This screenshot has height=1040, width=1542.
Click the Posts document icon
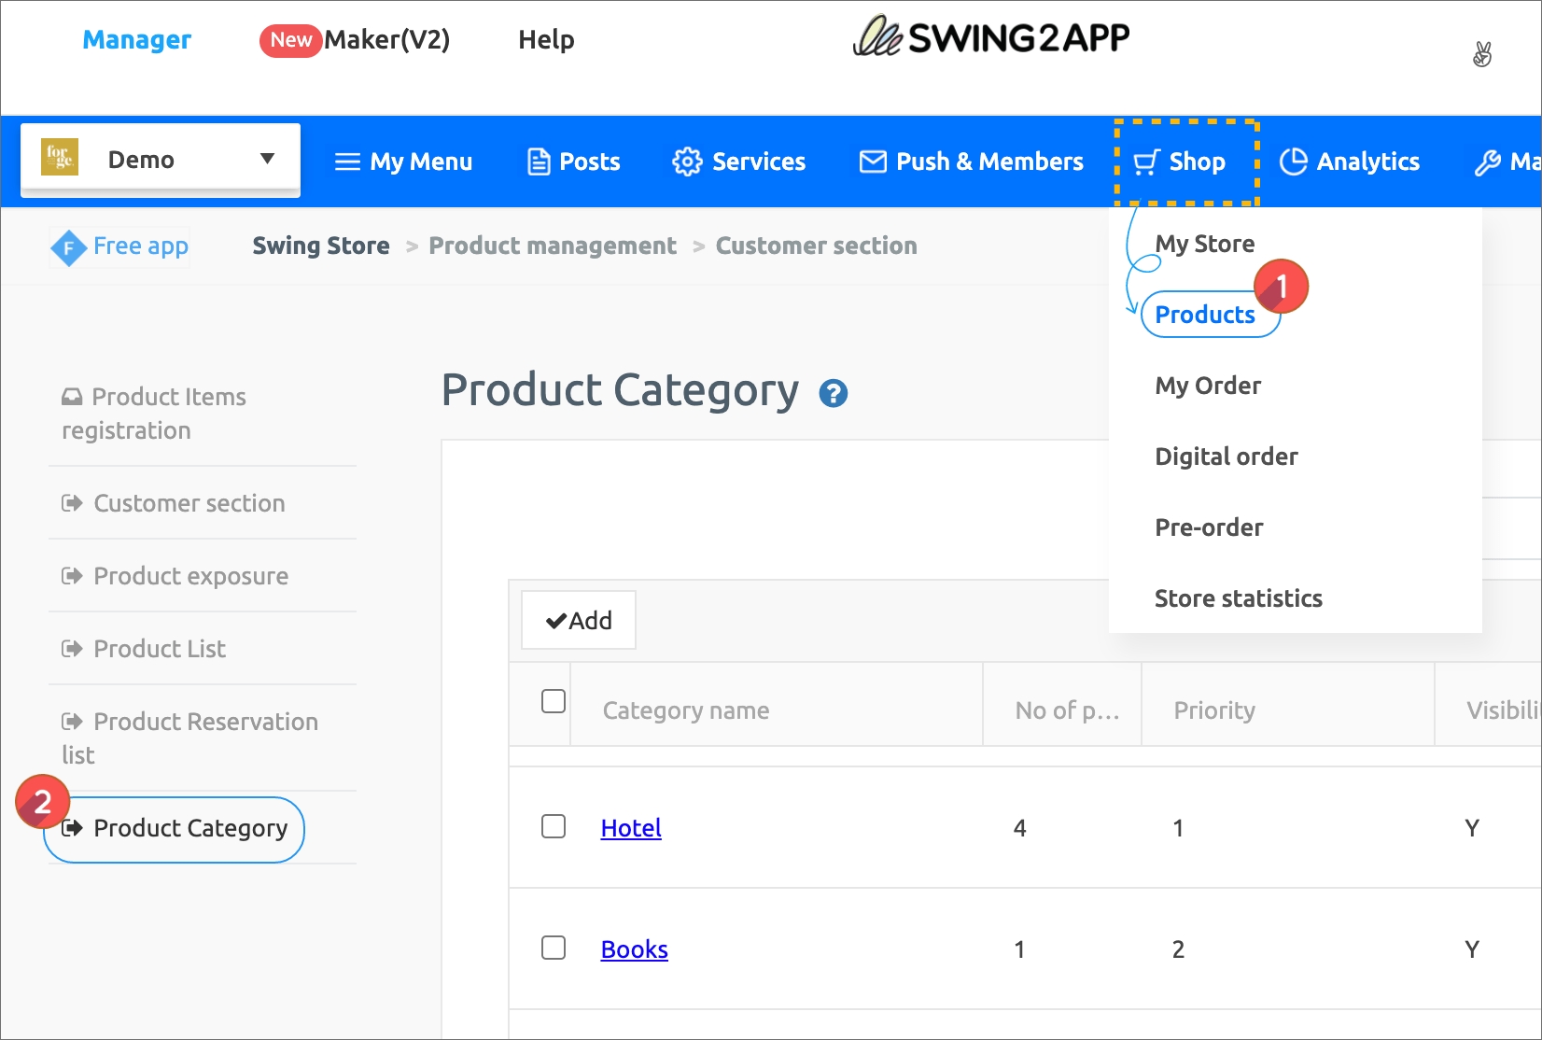point(539,162)
